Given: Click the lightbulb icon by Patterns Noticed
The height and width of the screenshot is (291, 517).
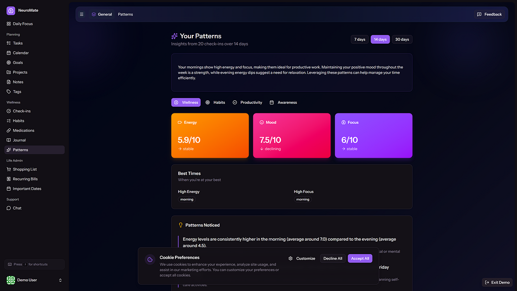Looking at the screenshot, I should [180, 225].
